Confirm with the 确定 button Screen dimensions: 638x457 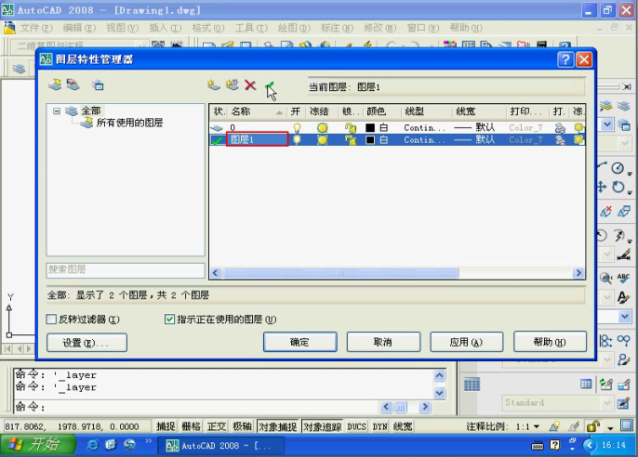[299, 342]
